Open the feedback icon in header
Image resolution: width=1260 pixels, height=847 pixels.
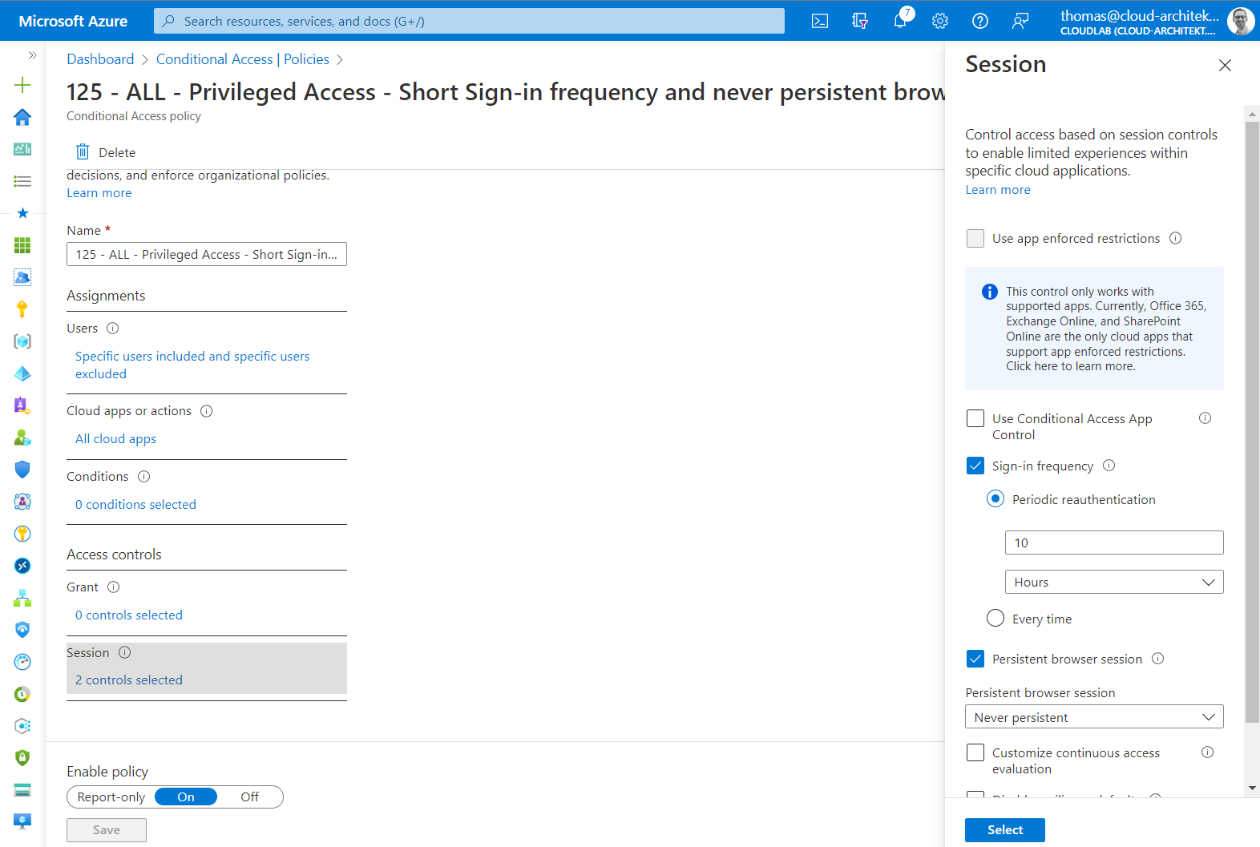pos(1020,21)
